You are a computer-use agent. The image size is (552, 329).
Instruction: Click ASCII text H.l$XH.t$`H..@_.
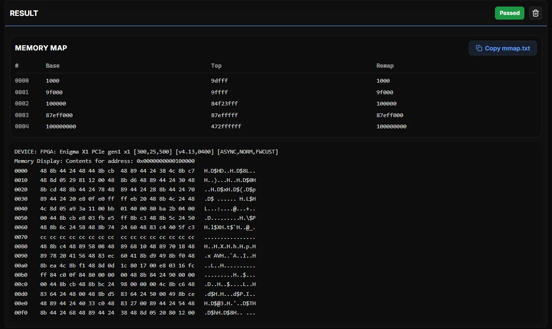[x=230, y=228]
